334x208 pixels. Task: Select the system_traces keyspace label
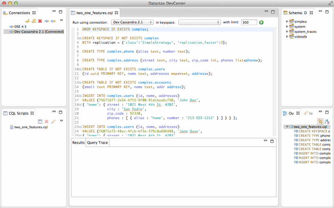[x=305, y=32]
